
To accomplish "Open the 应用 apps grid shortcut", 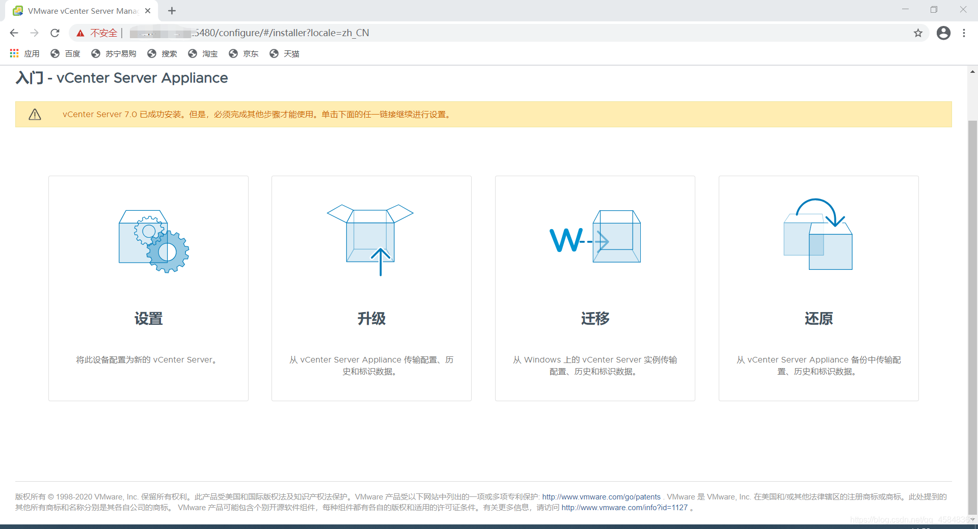I will [24, 53].
